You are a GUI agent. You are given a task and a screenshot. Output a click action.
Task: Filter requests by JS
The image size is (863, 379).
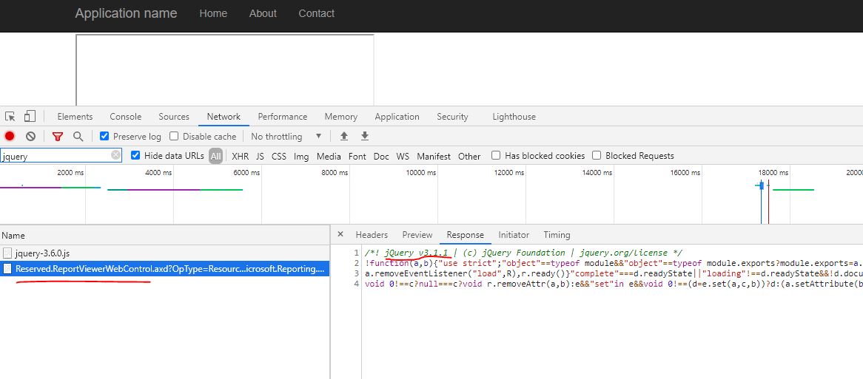pyautogui.click(x=261, y=156)
